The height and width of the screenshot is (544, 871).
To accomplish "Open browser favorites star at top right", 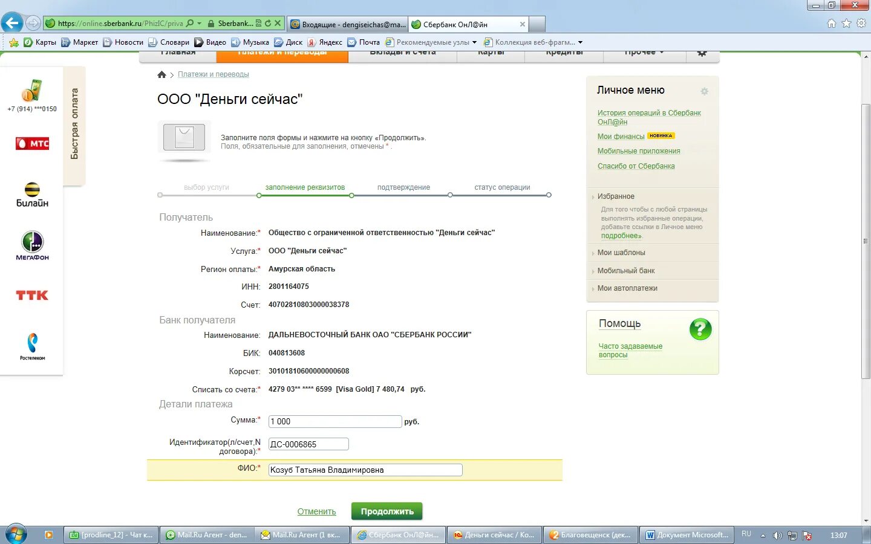I will pos(846,24).
